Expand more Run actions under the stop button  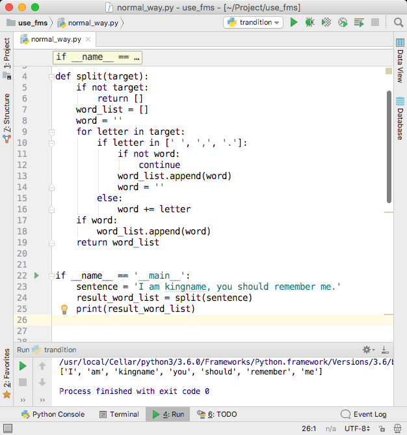tap(23, 400)
